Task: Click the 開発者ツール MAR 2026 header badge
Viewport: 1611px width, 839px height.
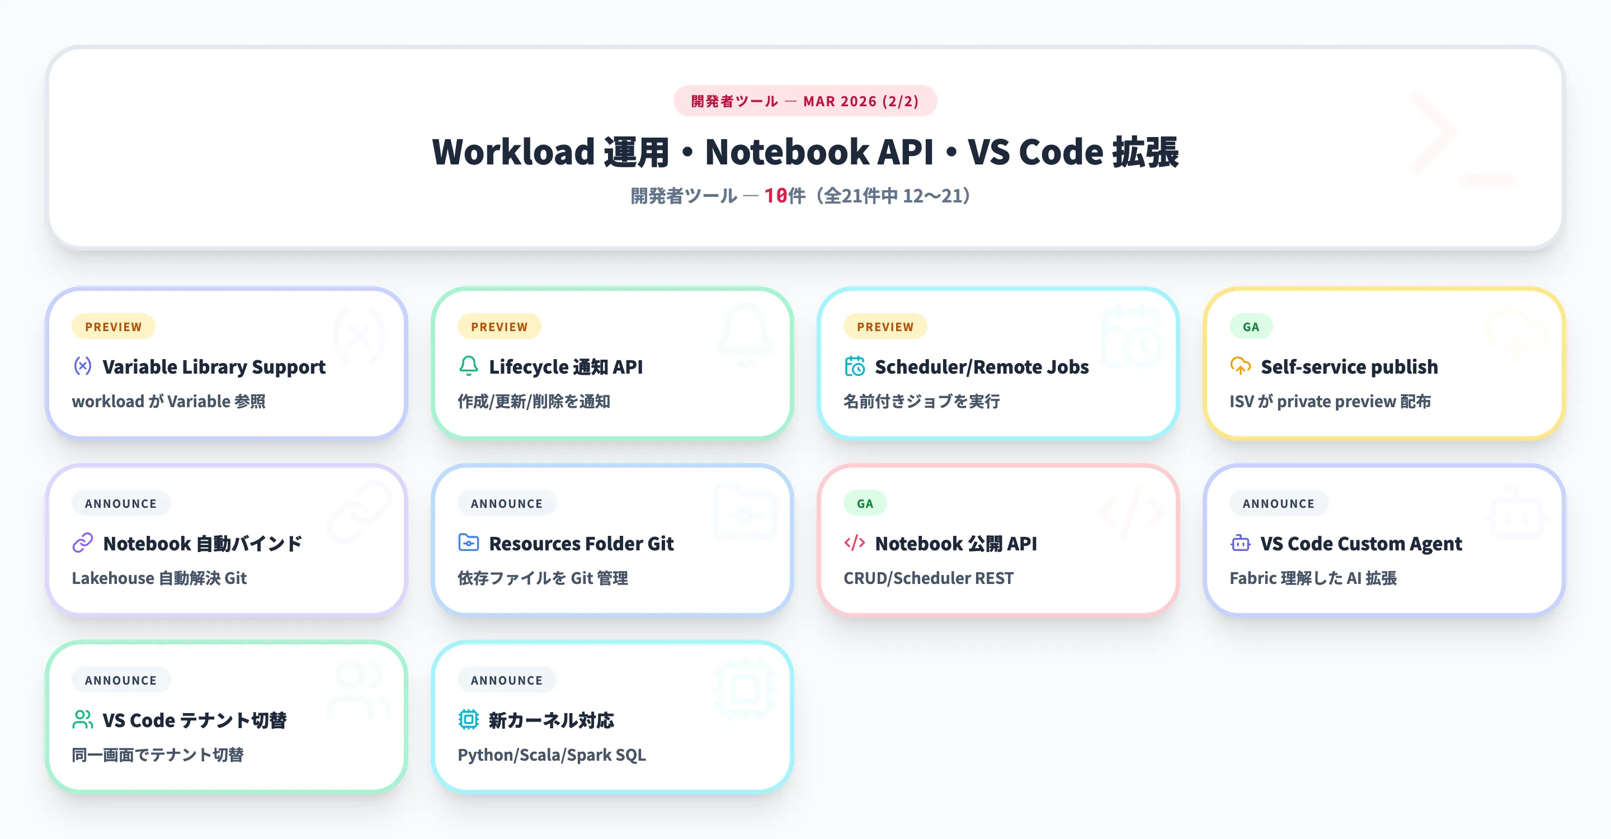Action: pos(805,101)
